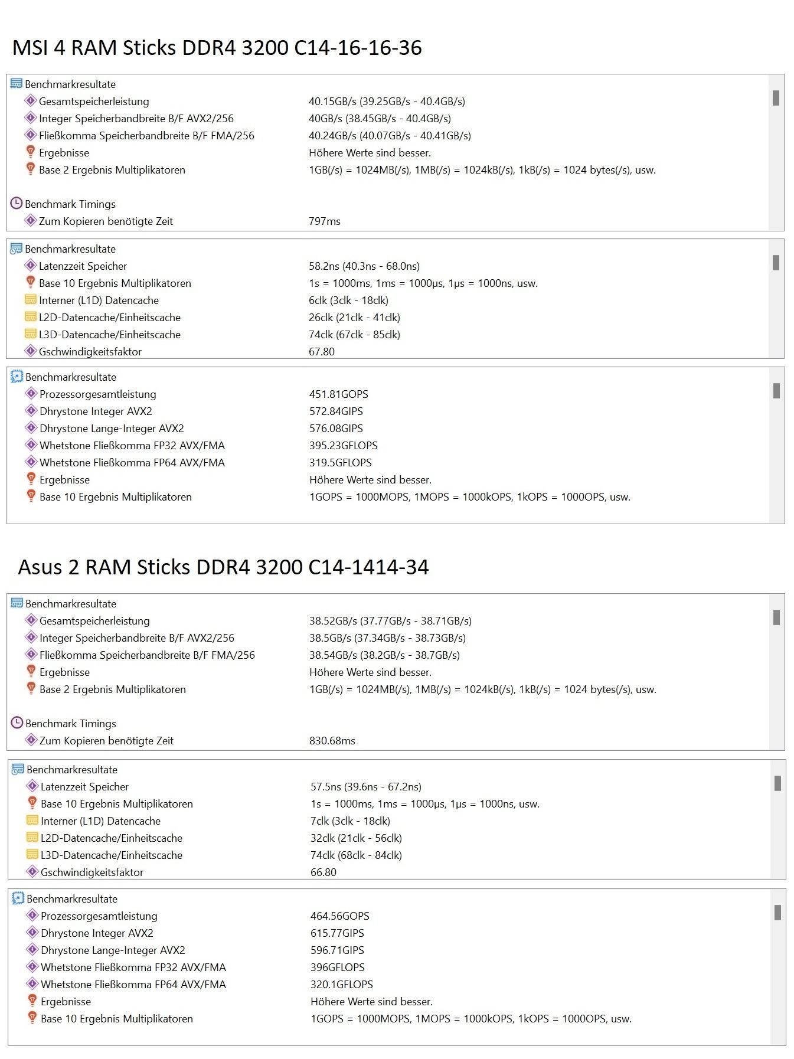
Task: Click the icon beside Dhrystone Integer AVX2 615.77GIPS
Action: pos(32,932)
